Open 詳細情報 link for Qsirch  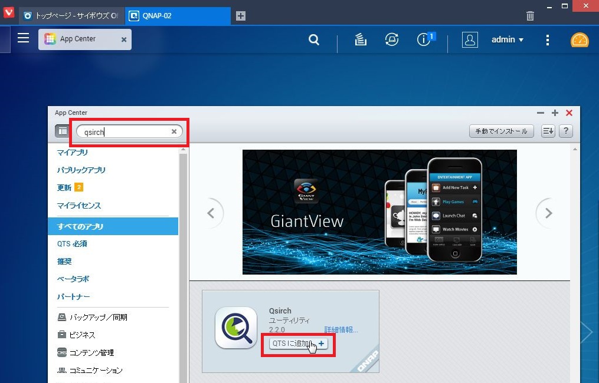pyautogui.click(x=341, y=329)
